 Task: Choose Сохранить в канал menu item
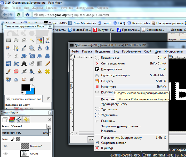pyautogui.click(x=131, y=143)
